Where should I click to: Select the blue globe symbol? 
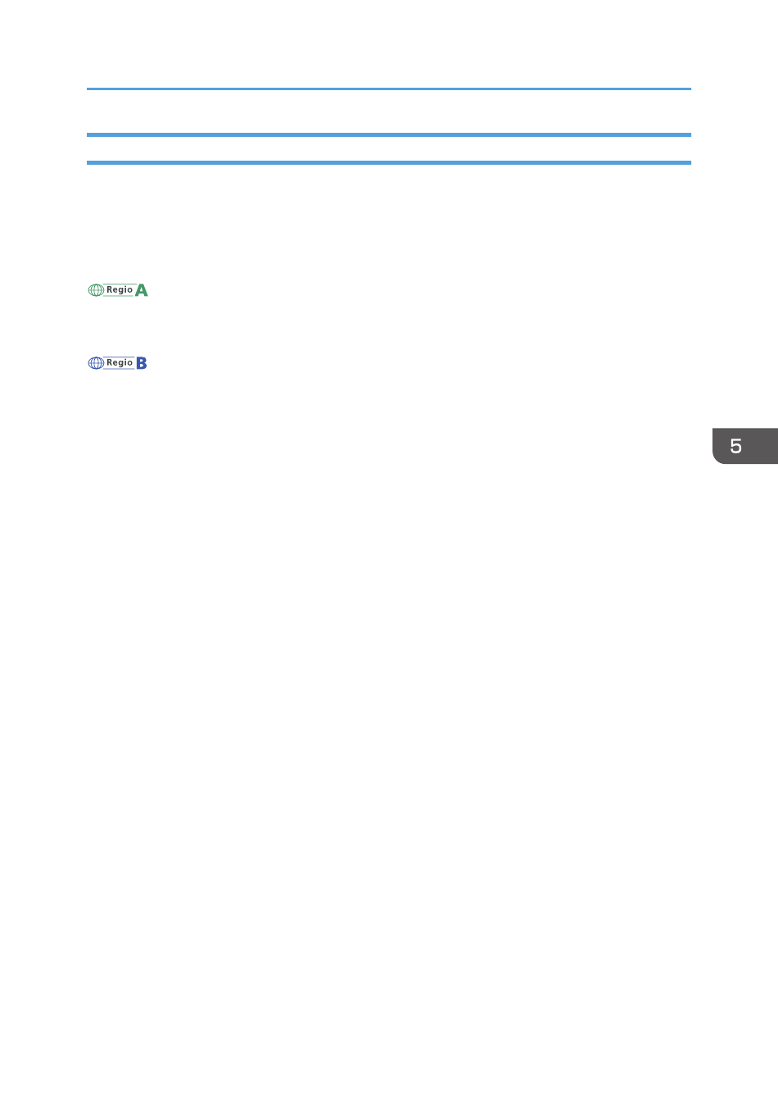point(96,363)
